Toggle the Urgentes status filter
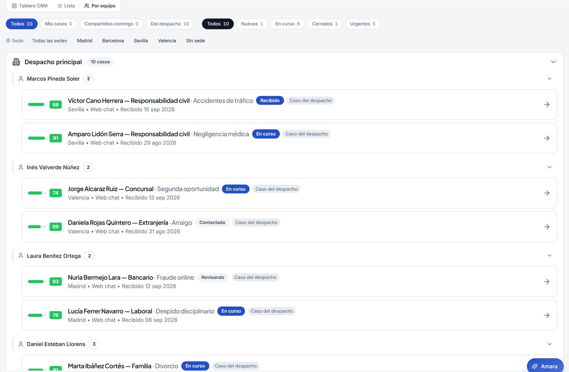This screenshot has width=569, height=372. tap(362, 24)
